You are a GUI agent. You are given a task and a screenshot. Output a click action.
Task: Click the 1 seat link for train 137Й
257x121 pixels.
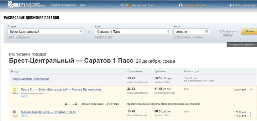coord(250,116)
